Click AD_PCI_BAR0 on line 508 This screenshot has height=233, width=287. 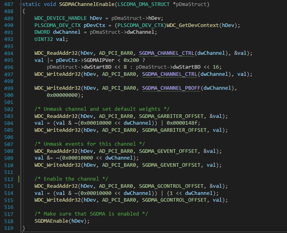tap(116, 151)
